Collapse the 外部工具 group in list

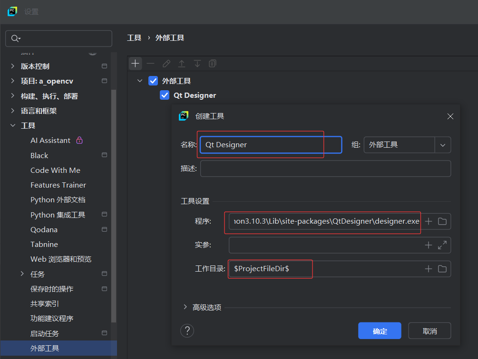(x=140, y=81)
